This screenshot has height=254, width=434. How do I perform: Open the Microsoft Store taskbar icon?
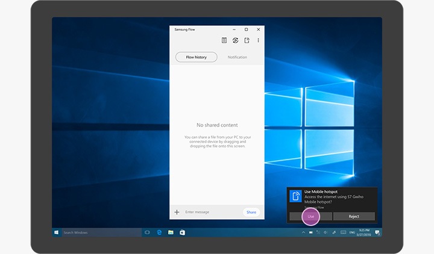(182, 232)
